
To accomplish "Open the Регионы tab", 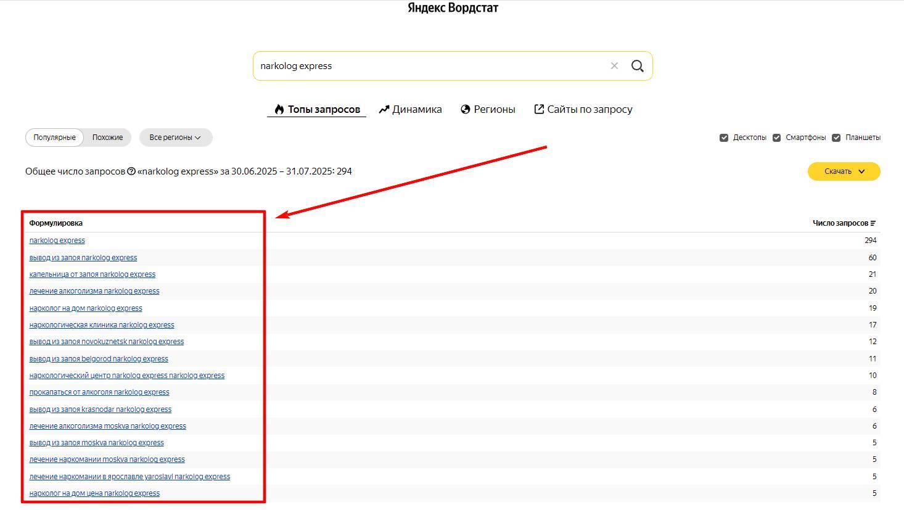I will [488, 109].
